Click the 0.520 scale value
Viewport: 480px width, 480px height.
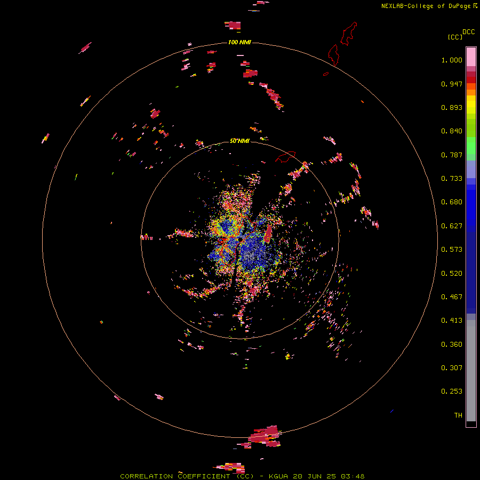coord(452,274)
